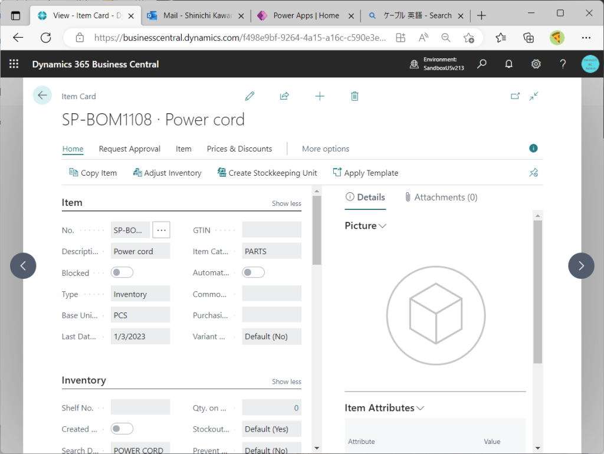Open the Prices & Discounts menu
Screen dimensions: 604x454
(x=239, y=149)
